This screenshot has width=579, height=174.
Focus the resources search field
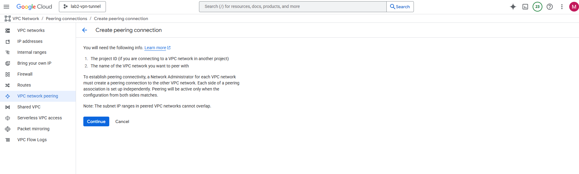[x=292, y=7]
